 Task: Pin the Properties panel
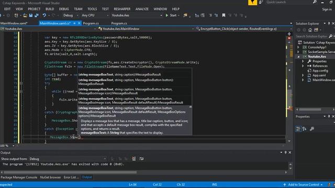click(329, 116)
